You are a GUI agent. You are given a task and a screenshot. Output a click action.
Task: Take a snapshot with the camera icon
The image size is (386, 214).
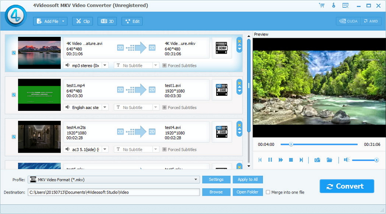[317, 160]
